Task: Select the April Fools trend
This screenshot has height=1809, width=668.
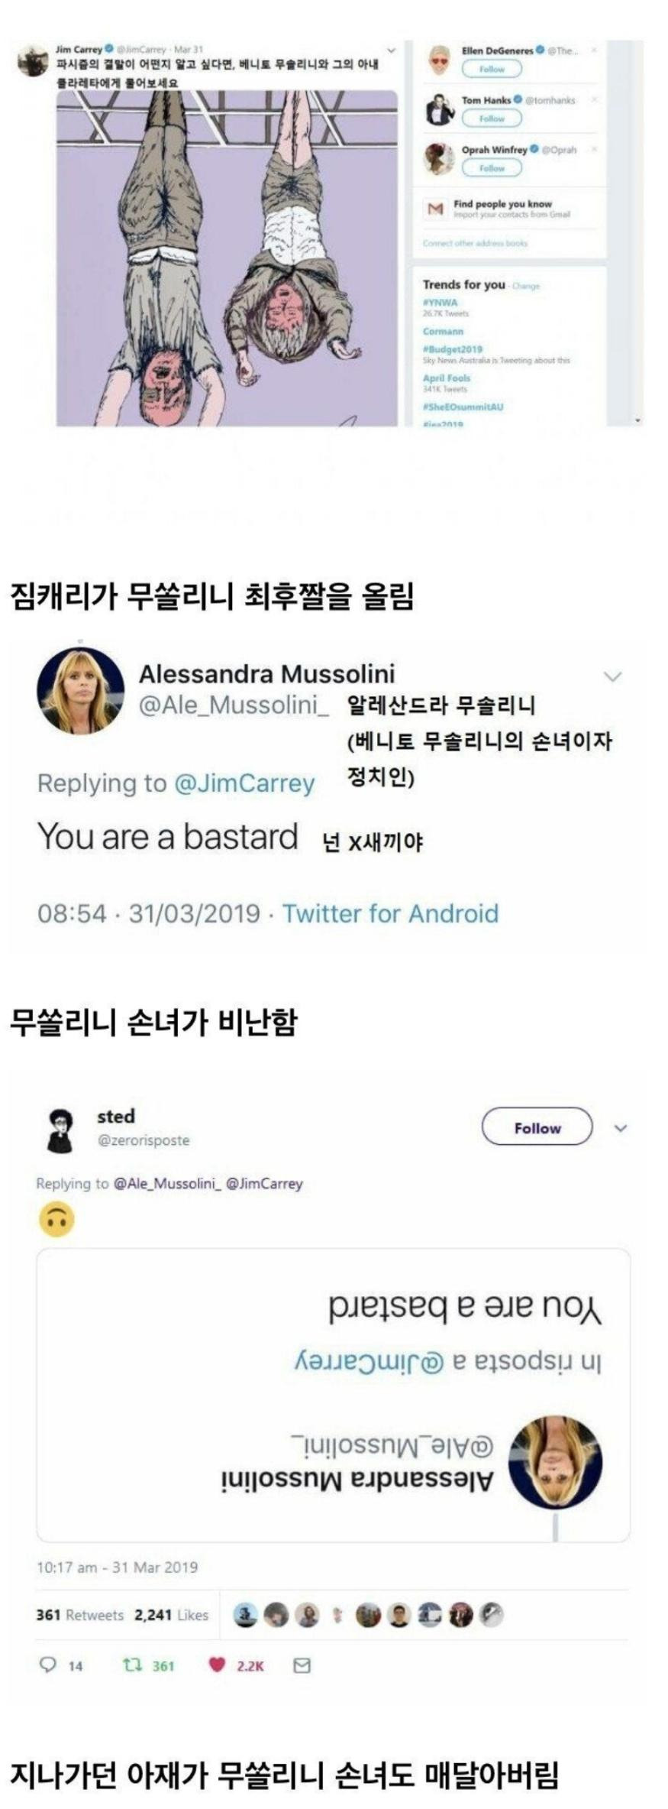Action: [447, 378]
